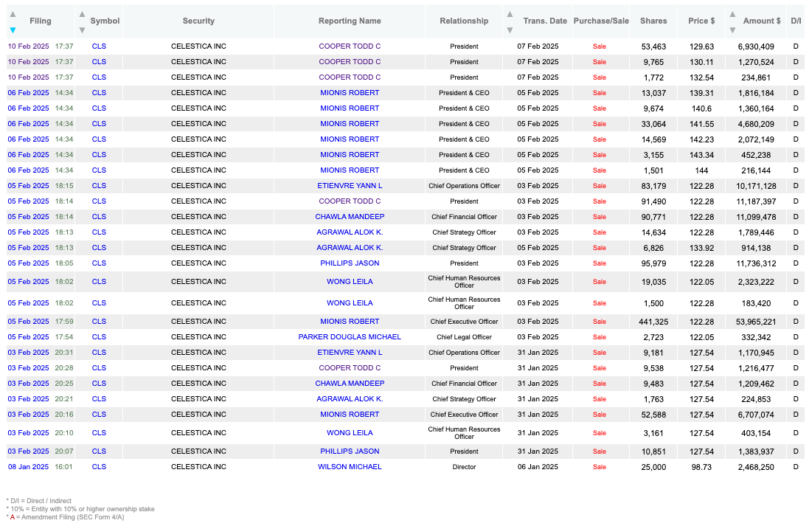Sort Trans. Date descending via down arrow
809x526 pixels.
coord(509,30)
